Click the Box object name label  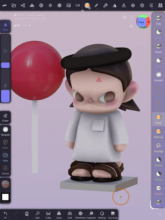(x=19, y=25)
